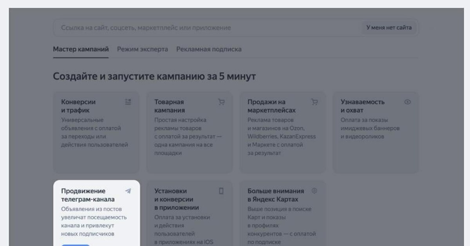Click the smartphone icon on Установки и конверсии
Screen dimensions: 470x246
tap(221, 191)
